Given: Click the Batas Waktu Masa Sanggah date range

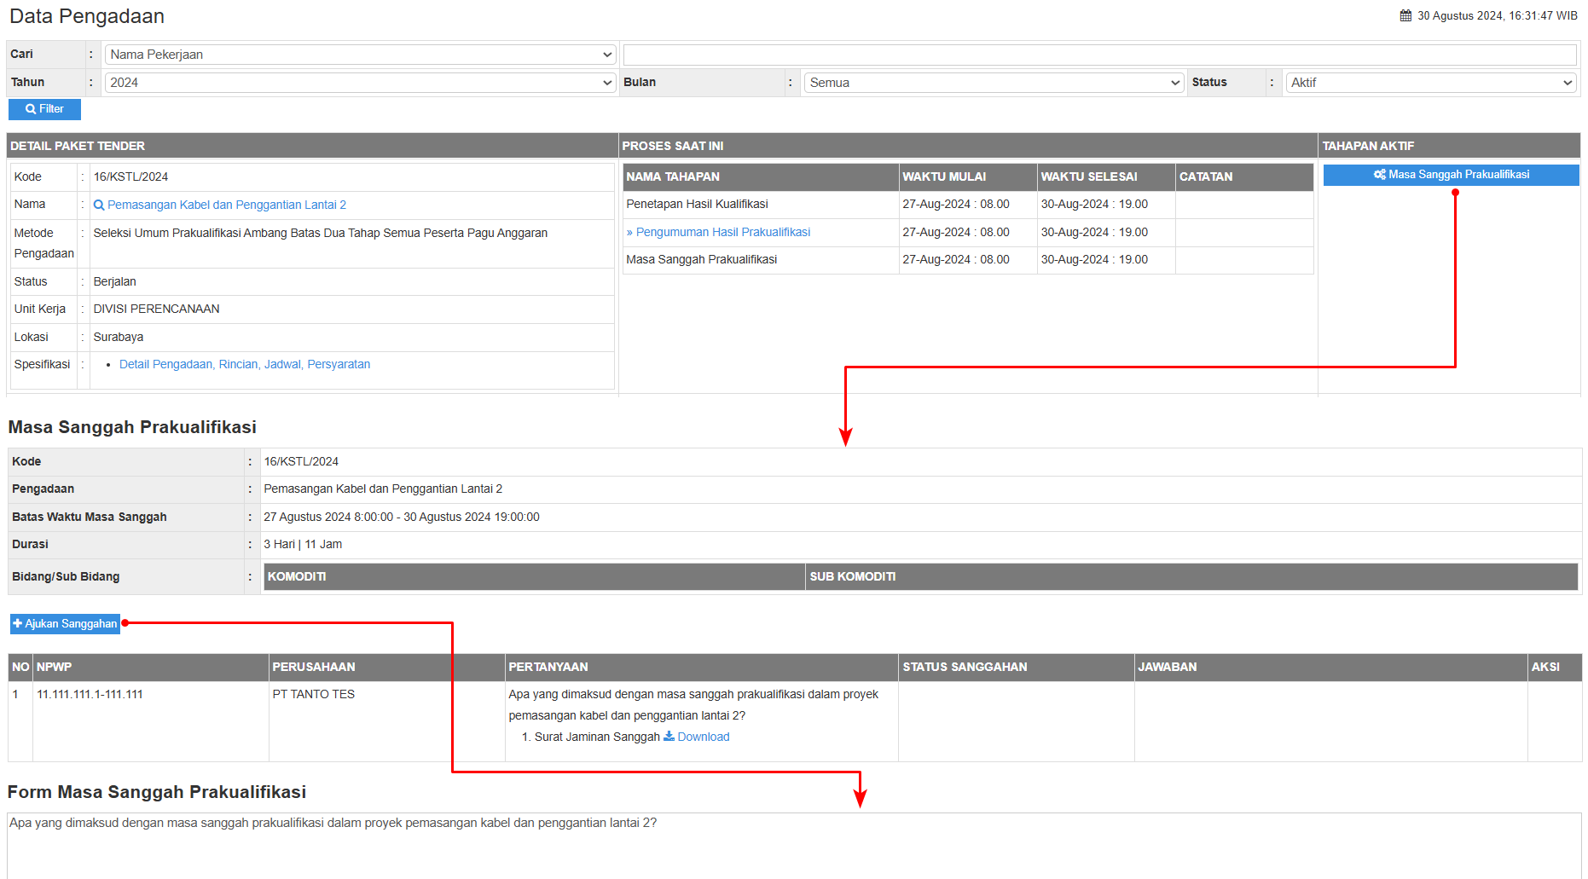Looking at the screenshot, I should point(402,517).
